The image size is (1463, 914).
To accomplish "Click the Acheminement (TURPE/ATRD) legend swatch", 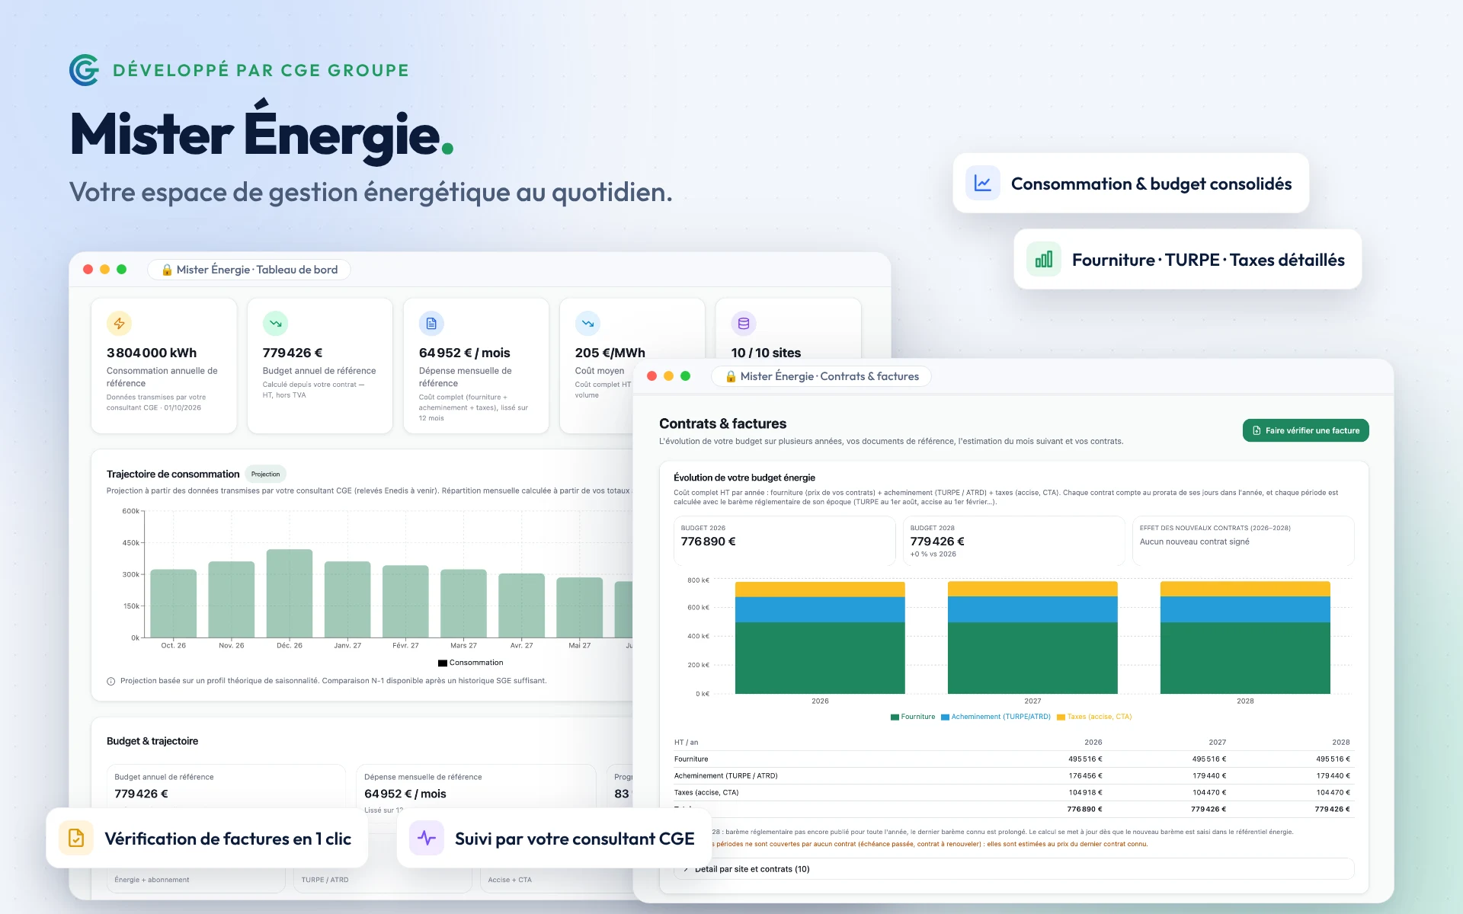I will point(945,717).
